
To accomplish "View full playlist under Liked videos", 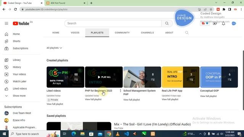I will tap(55, 104).
